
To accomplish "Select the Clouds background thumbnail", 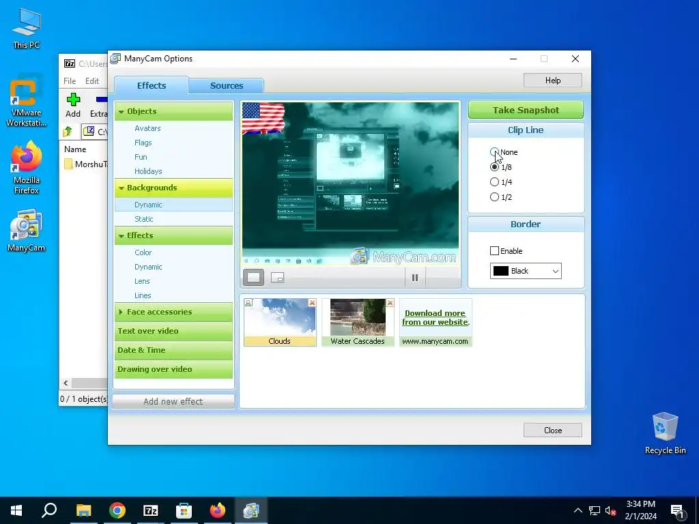I will point(280,322).
